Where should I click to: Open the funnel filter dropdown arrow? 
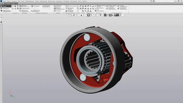click(118, 15)
